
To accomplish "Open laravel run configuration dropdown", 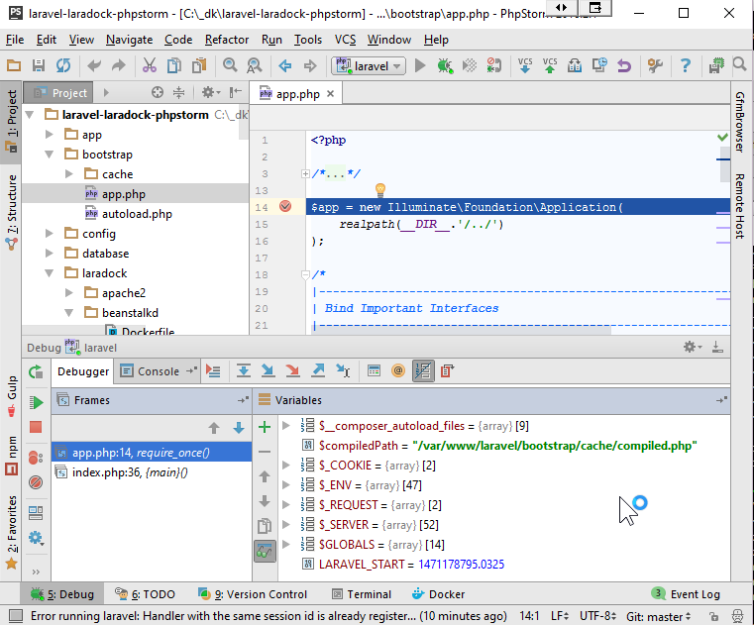I will pyautogui.click(x=369, y=65).
